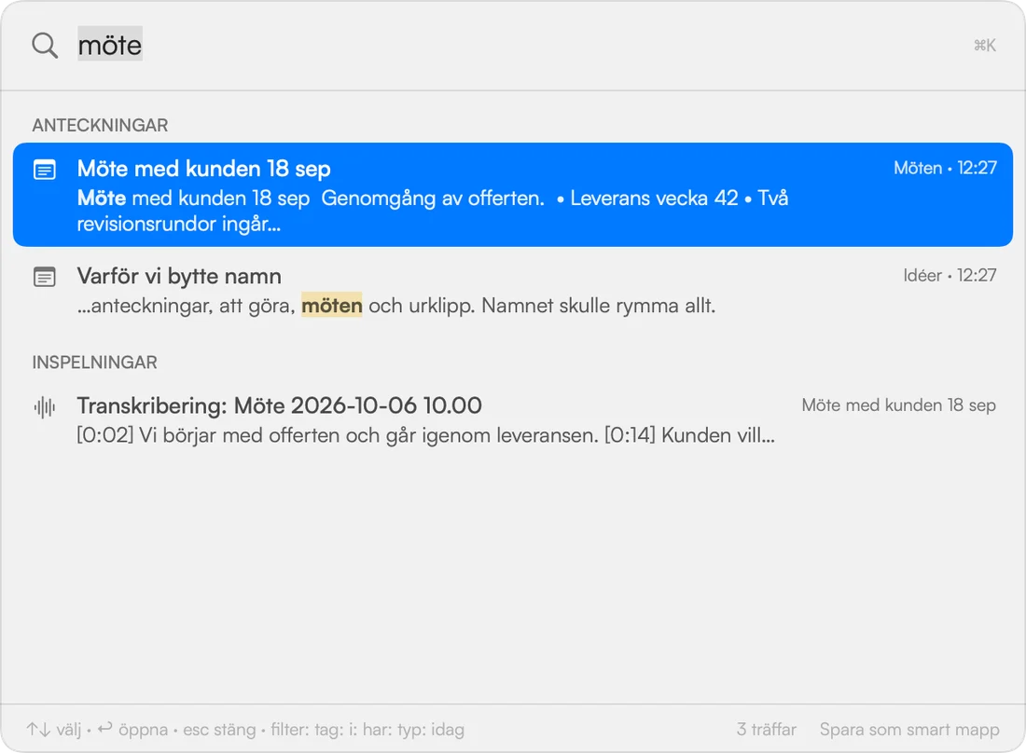Click the snippet 'Genomgång av offerten'

[432, 199]
